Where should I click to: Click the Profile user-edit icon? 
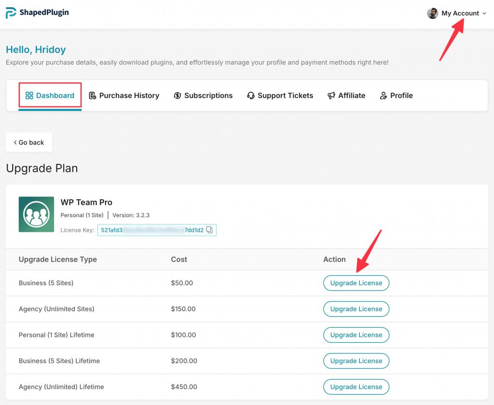[x=384, y=96]
